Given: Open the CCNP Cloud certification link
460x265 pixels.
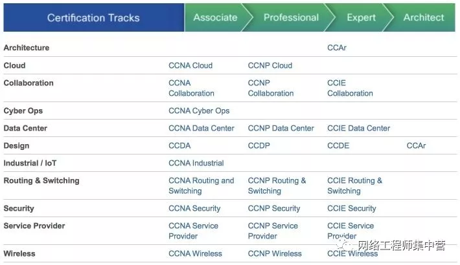Looking at the screenshot, I should 270,65.
